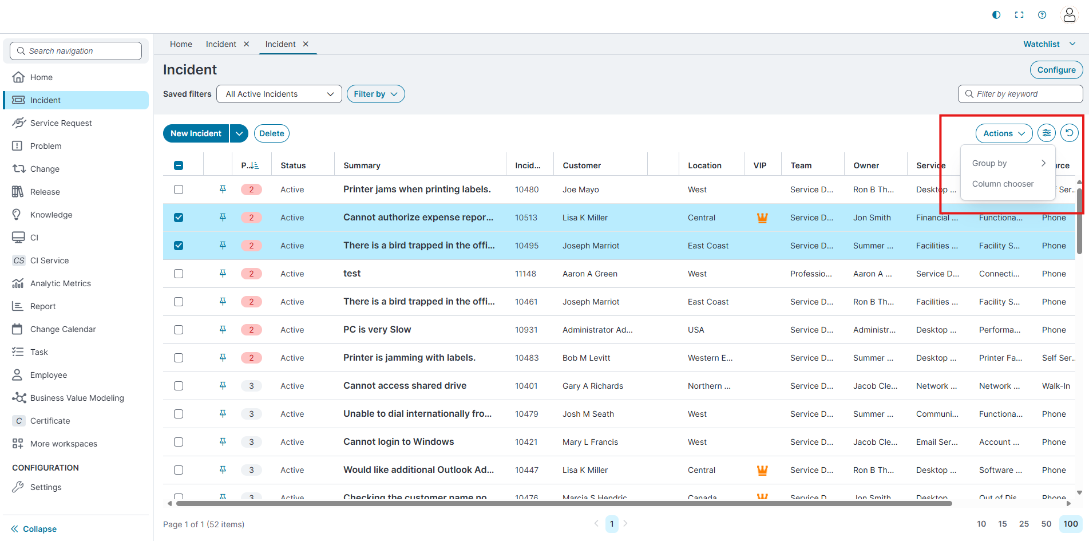Open the All Active Incidents dropdown

[279, 94]
